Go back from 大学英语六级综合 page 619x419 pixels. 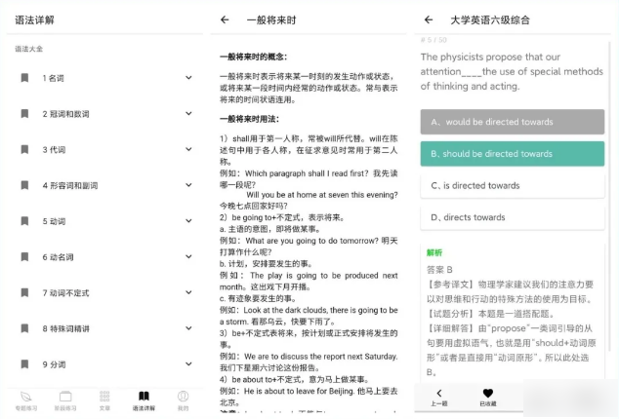(429, 19)
